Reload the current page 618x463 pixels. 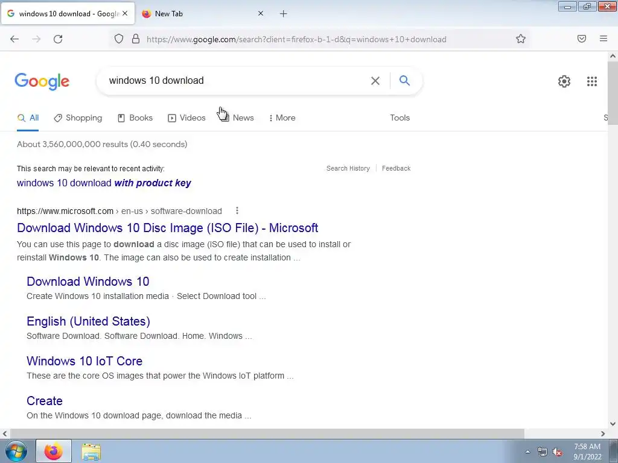coord(58,39)
